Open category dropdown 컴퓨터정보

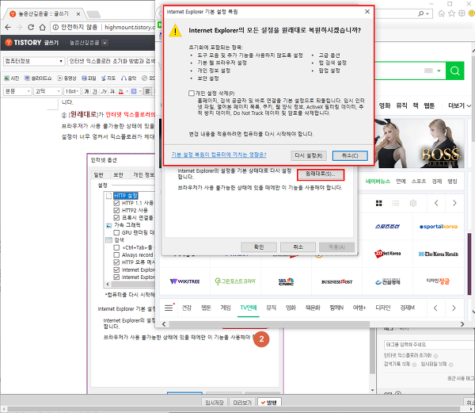tap(34, 61)
